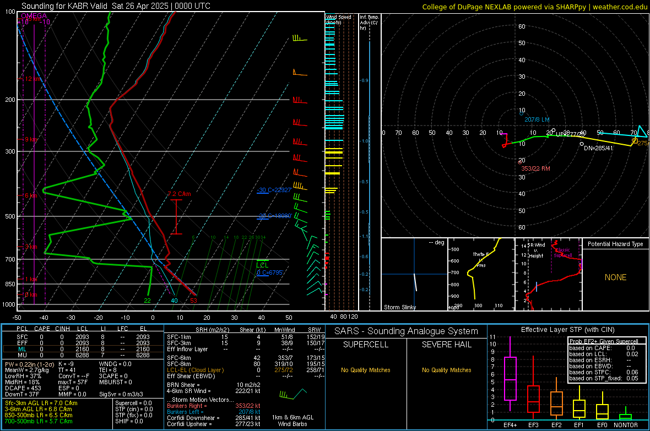650x431 pixels.
Task: Click the 'MeanW = 2.7g/kg' value
Action: point(27,370)
